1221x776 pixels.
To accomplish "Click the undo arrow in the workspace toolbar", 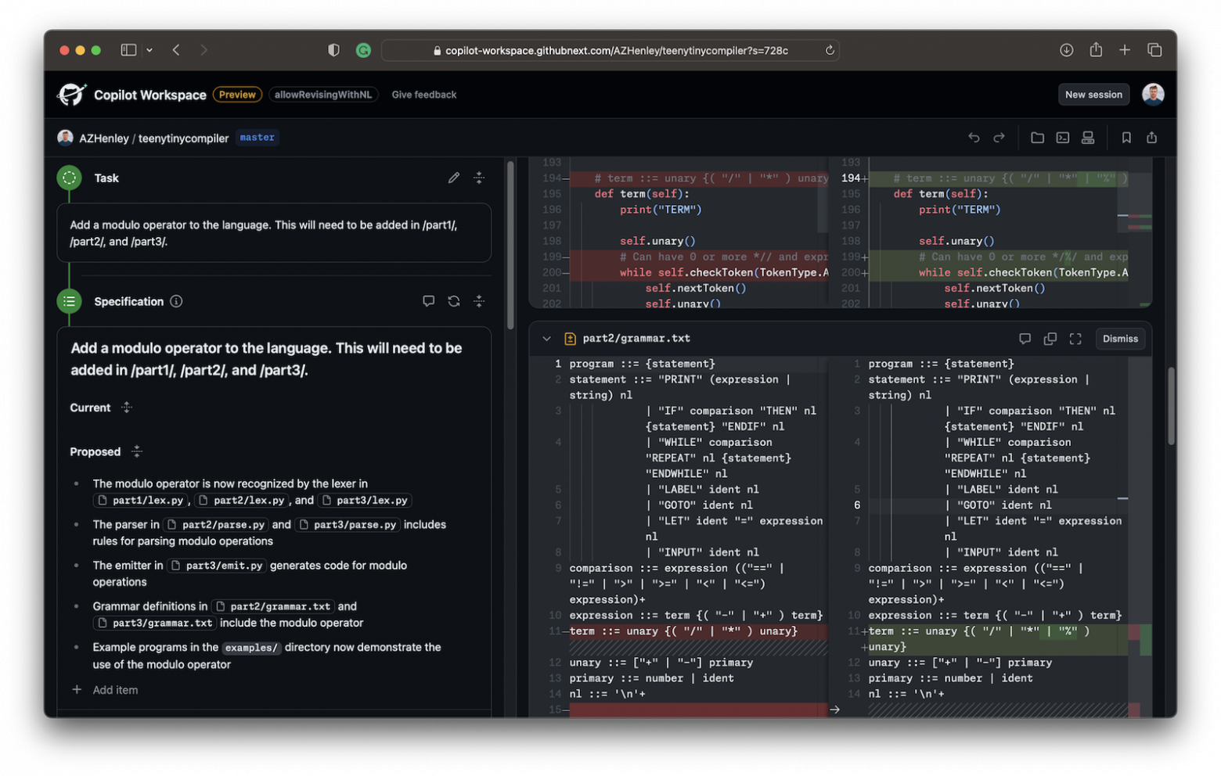I will (x=974, y=138).
